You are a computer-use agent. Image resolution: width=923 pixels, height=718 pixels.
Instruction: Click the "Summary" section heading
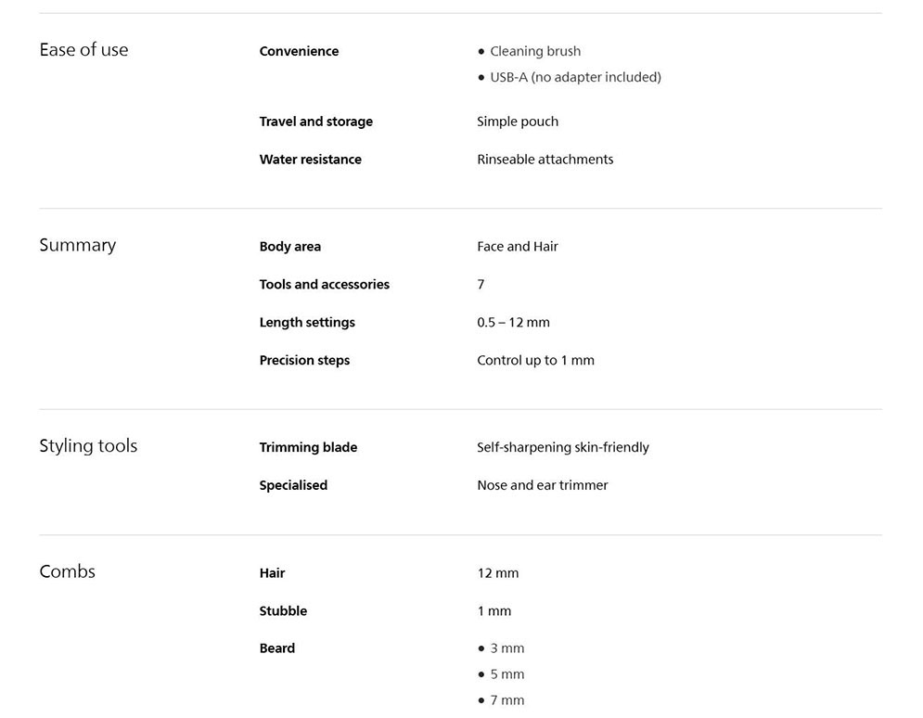(77, 245)
